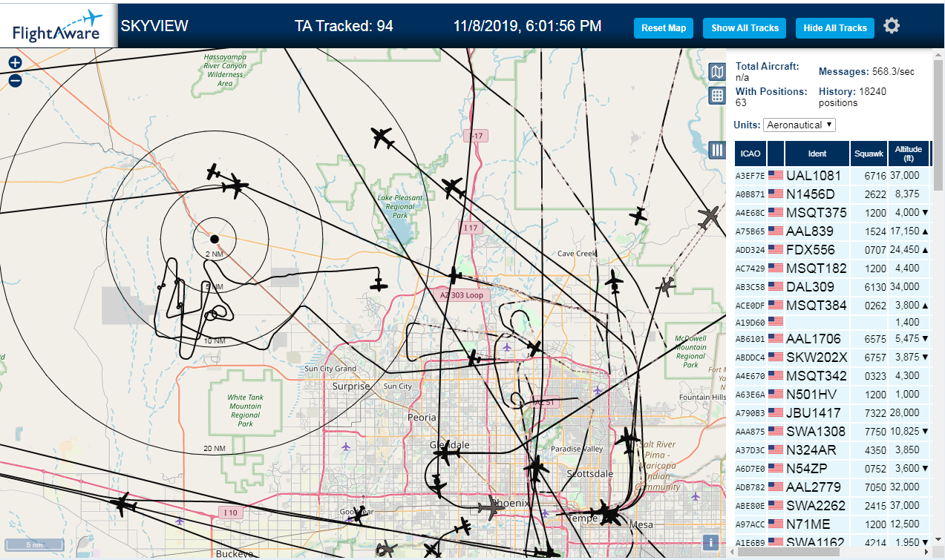This screenshot has width=945, height=560.
Task: Select the SWA2262 aircraft row
Action: (833, 506)
